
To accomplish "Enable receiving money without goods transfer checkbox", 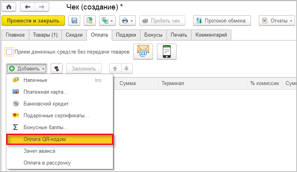I will (9, 52).
